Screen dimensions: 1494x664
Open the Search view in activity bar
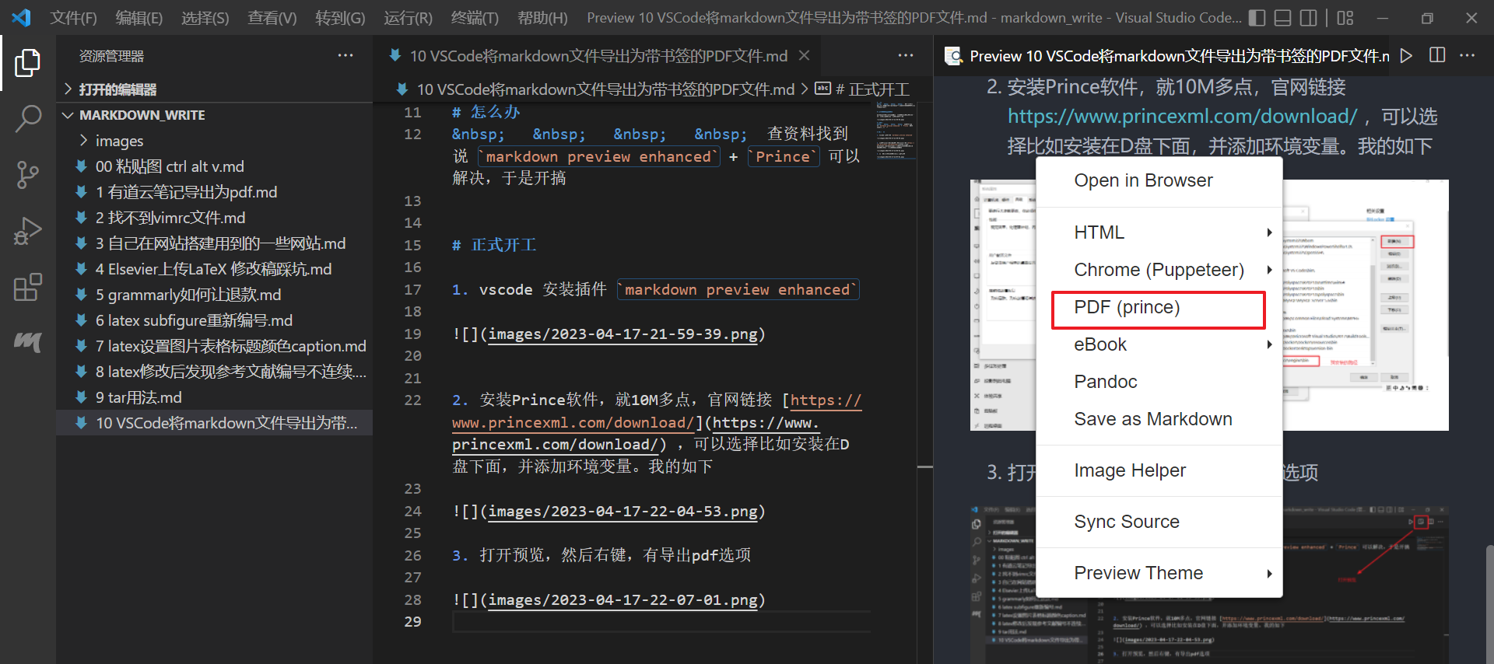[x=27, y=119]
